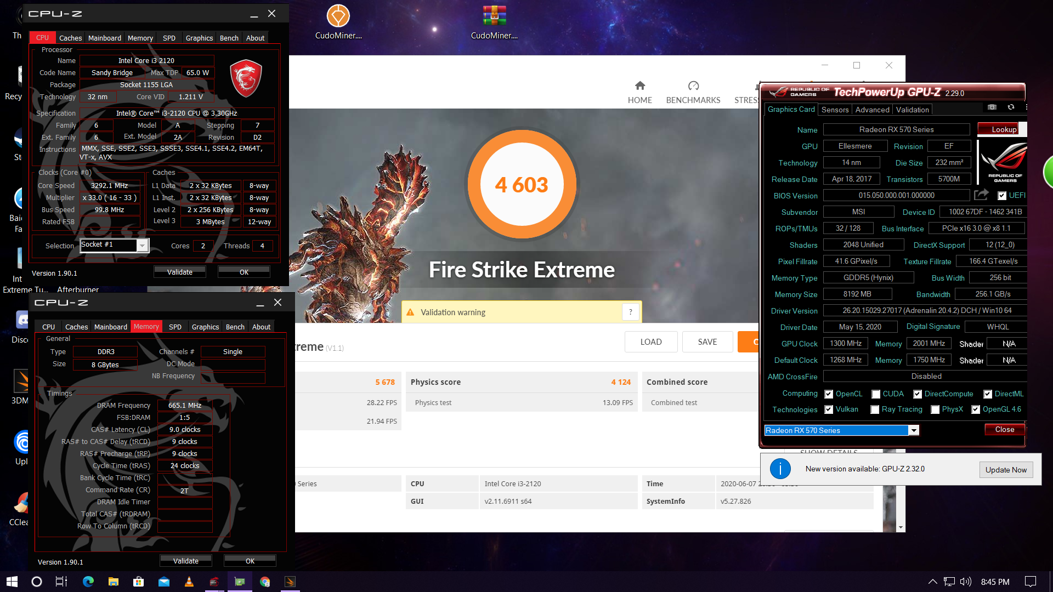This screenshot has width=1053, height=592.
Task: Launch Microsoft Edge from taskbar
Action: tap(88, 582)
